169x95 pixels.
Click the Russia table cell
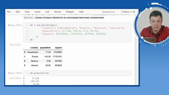(35, 56)
